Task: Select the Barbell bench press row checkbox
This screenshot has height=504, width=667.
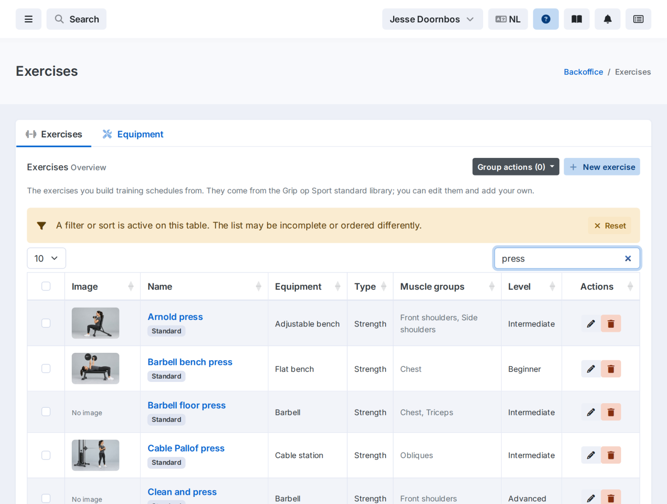Action: (46, 369)
